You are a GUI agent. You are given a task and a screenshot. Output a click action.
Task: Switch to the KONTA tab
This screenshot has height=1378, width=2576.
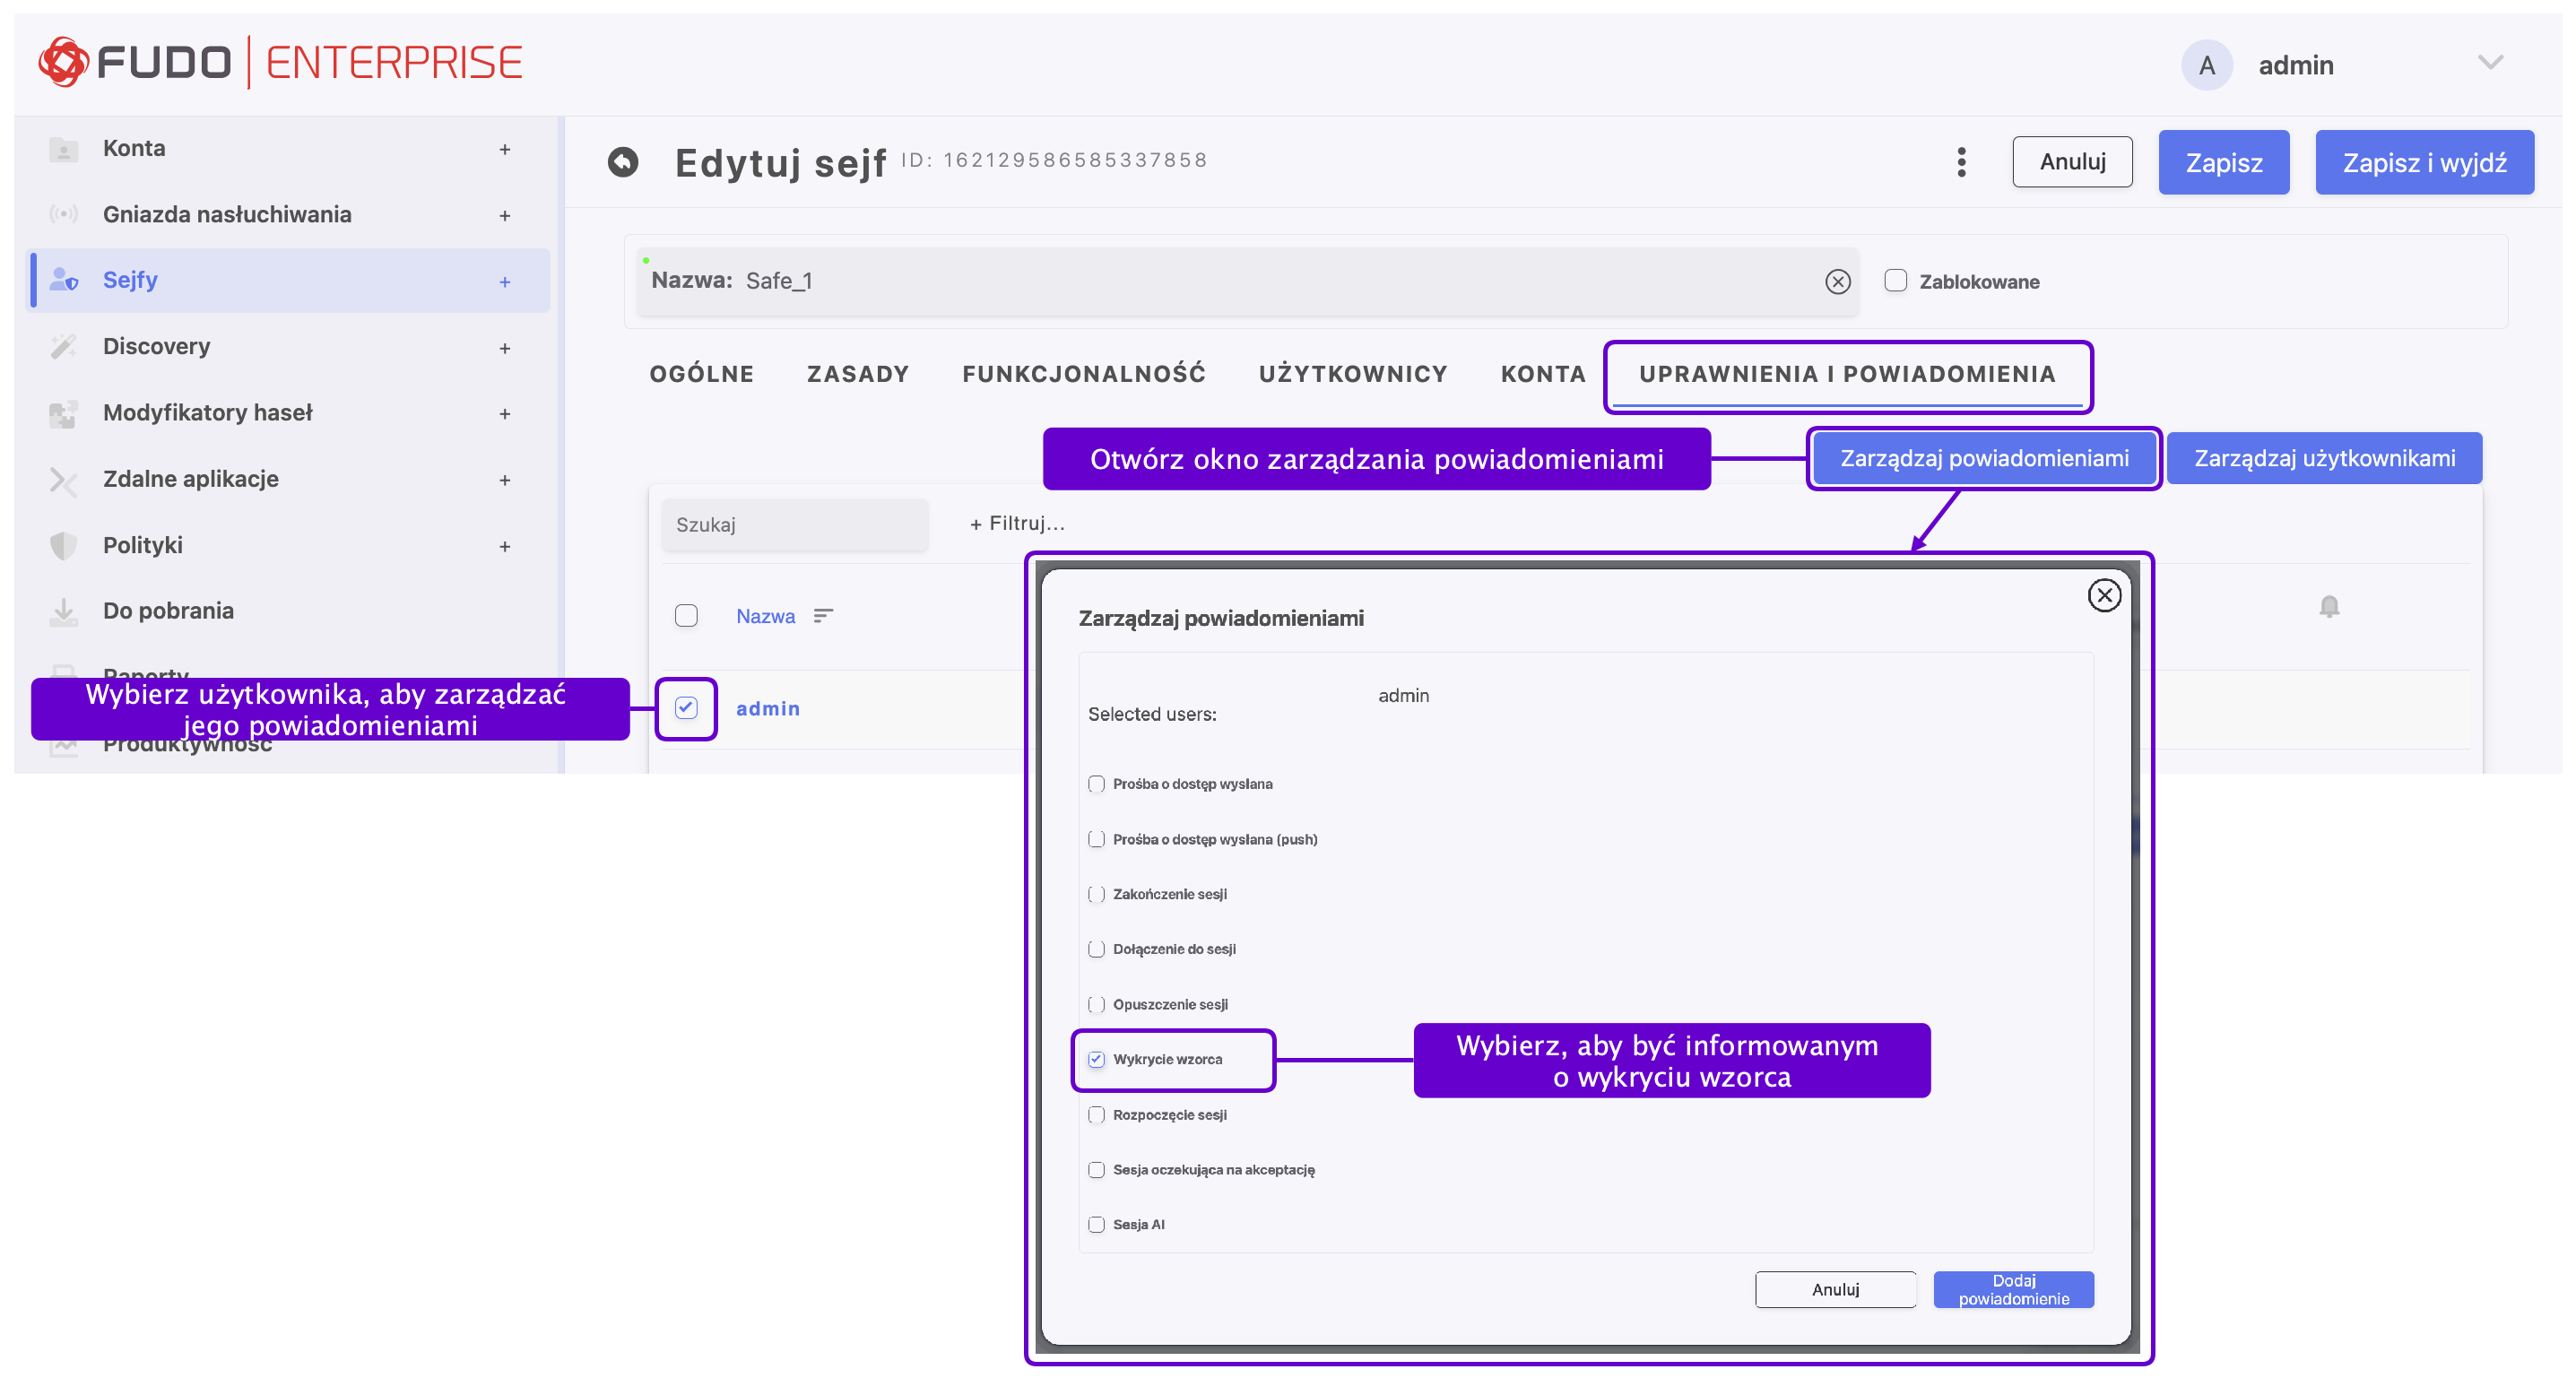point(1543,374)
